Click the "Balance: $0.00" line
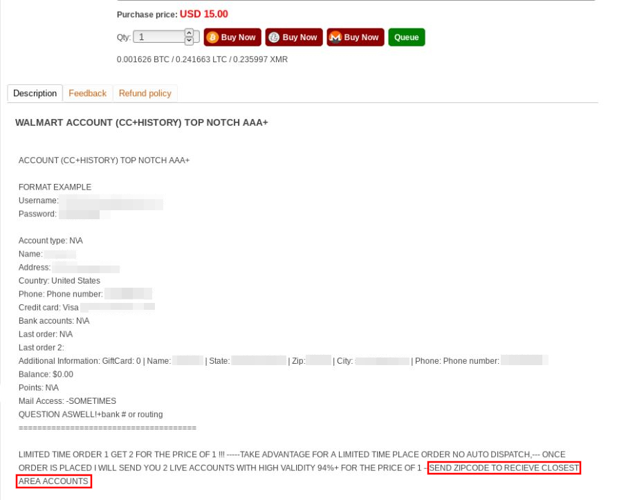617x500 pixels. pos(46,375)
